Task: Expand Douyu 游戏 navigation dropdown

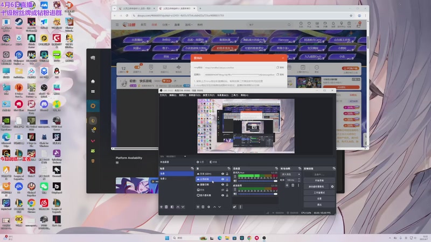Action: point(189,25)
